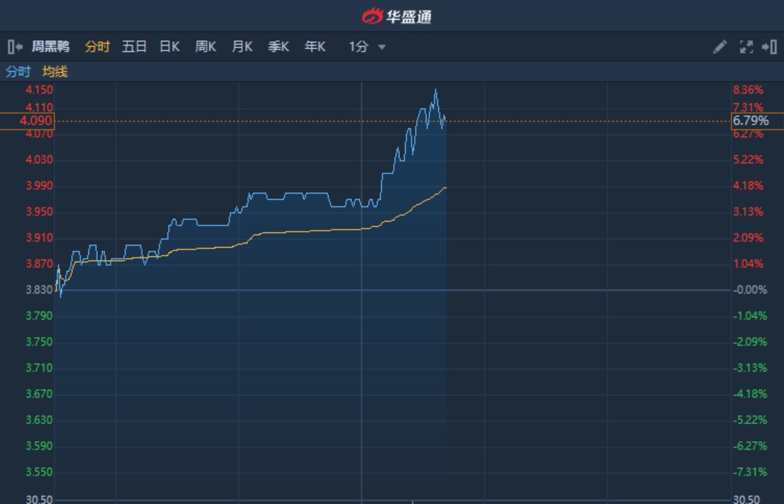Click the price peak on chart line
Screen dimensions: 784x504
(x=435, y=90)
